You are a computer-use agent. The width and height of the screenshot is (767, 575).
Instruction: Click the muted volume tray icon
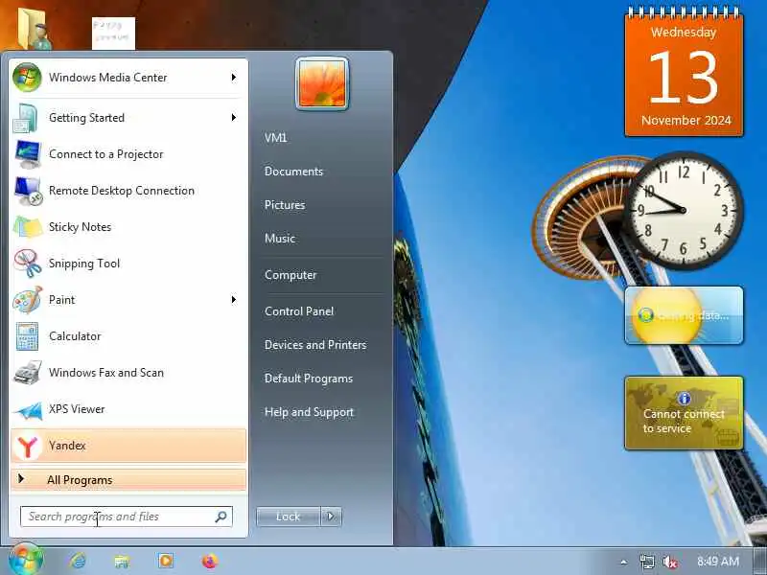[x=669, y=562]
